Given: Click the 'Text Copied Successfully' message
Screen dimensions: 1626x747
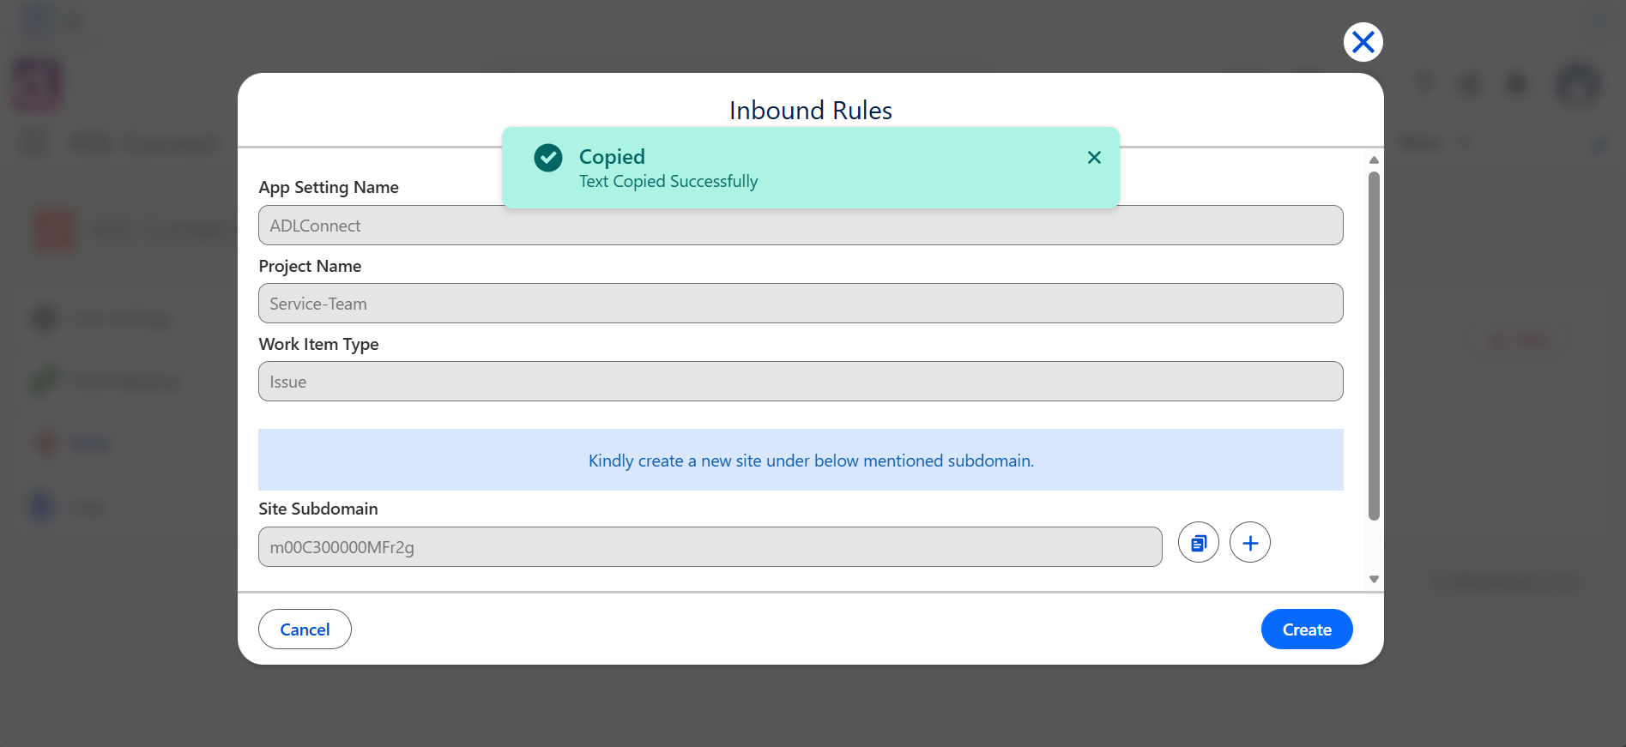Looking at the screenshot, I should tap(668, 182).
